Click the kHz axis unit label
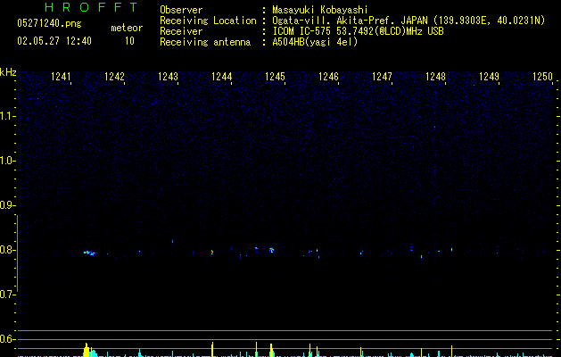Screen dimensions: 561x357 coord(8,72)
